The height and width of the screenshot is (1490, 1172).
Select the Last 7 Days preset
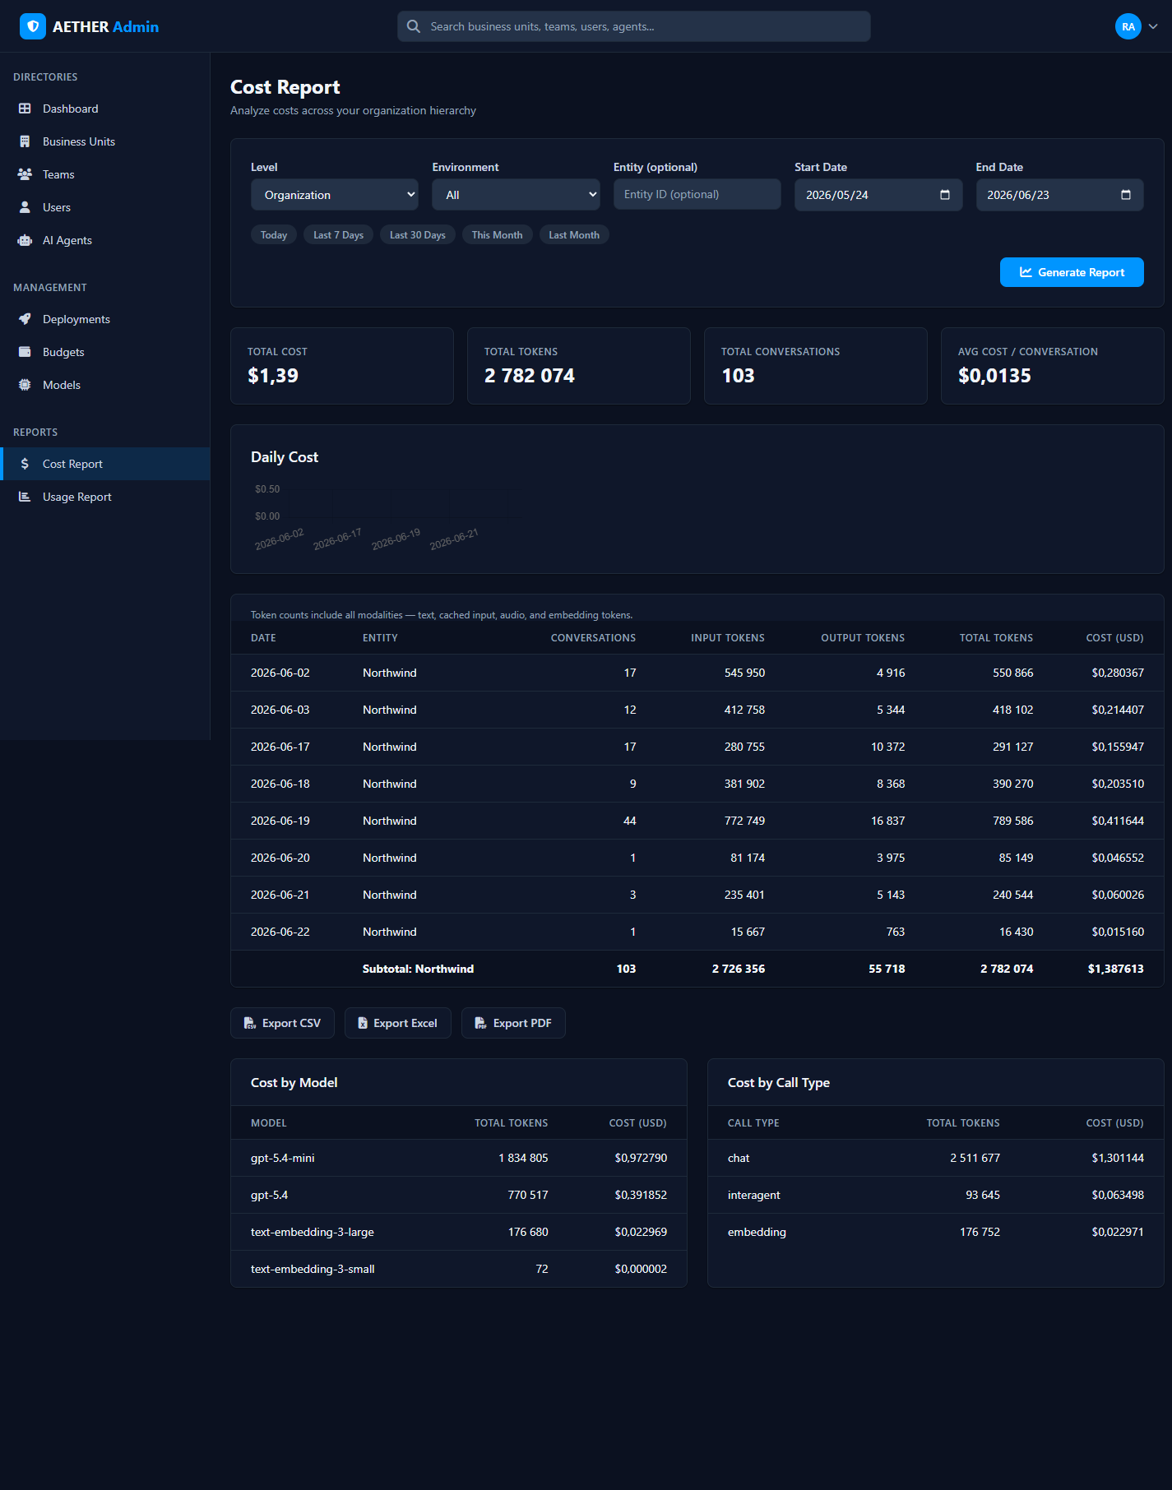coord(338,235)
